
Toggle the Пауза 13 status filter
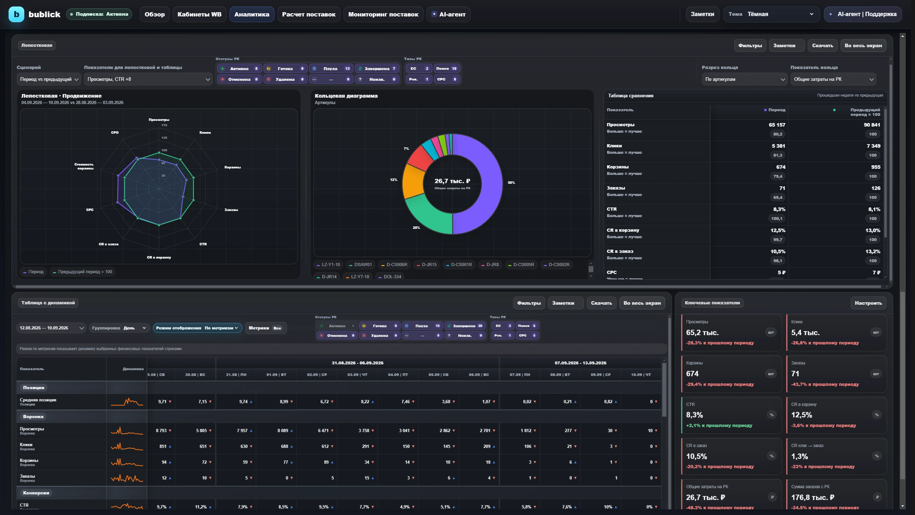click(331, 69)
